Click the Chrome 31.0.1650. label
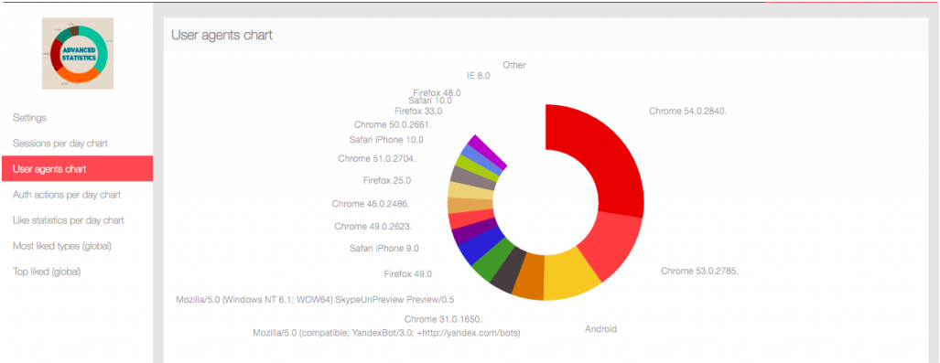 443,319
